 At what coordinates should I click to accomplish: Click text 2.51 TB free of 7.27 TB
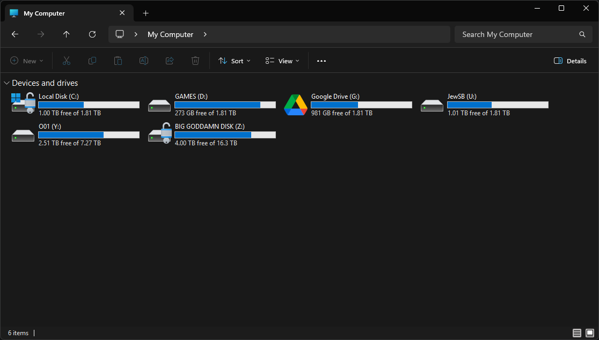70,143
